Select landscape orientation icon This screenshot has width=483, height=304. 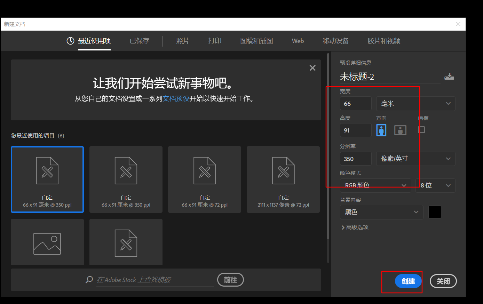(400, 130)
